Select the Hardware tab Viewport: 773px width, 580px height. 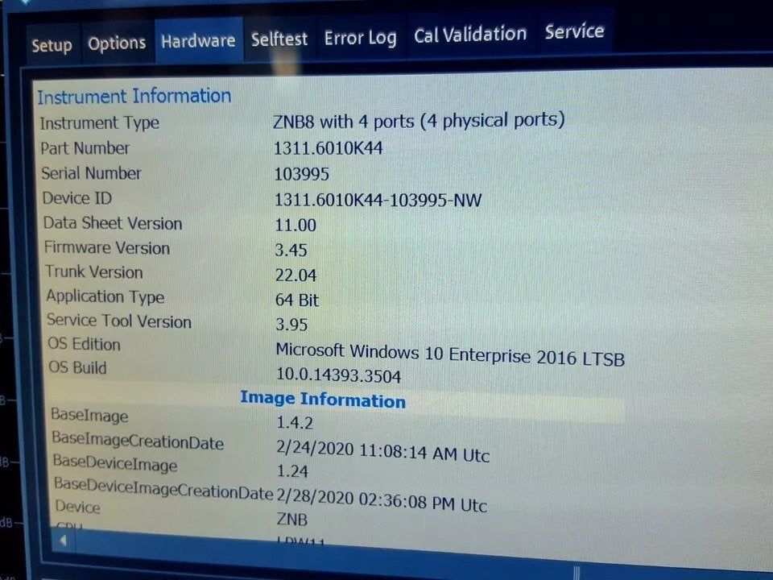click(x=198, y=40)
